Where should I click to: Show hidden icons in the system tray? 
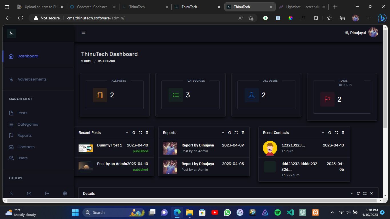tap(332, 212)
